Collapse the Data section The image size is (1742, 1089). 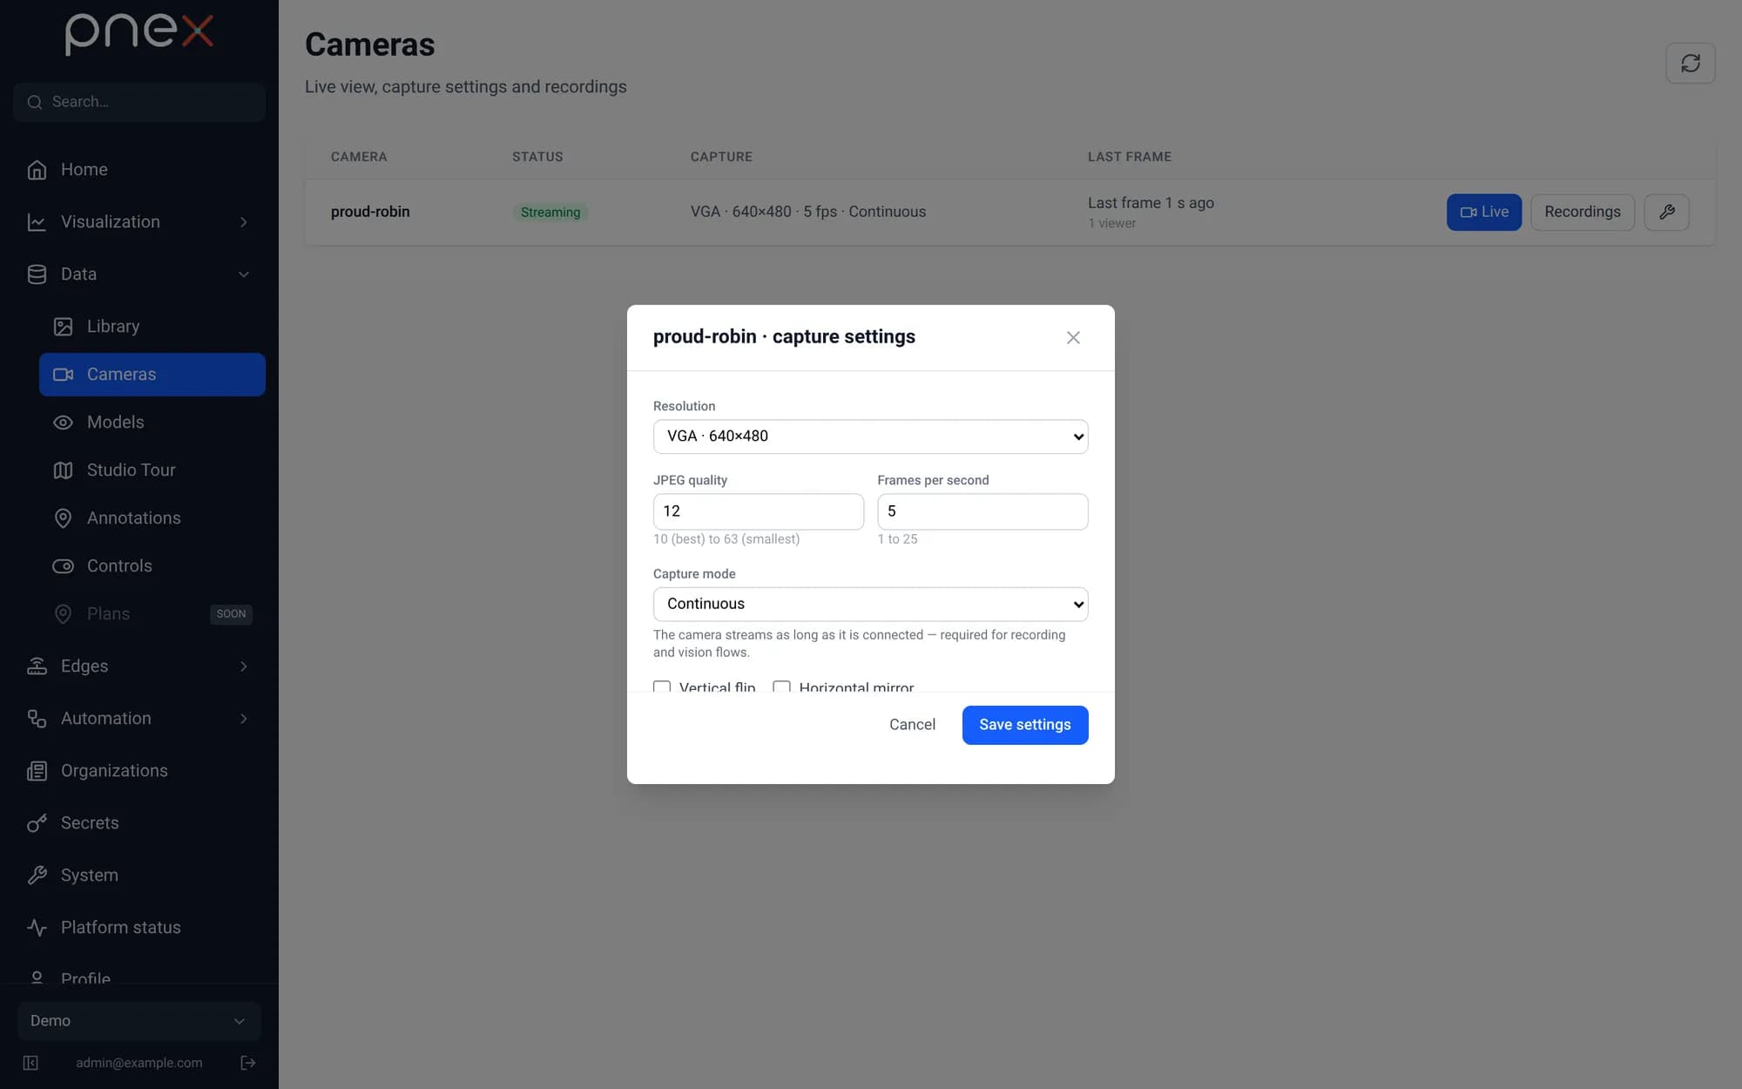(139, 274)
